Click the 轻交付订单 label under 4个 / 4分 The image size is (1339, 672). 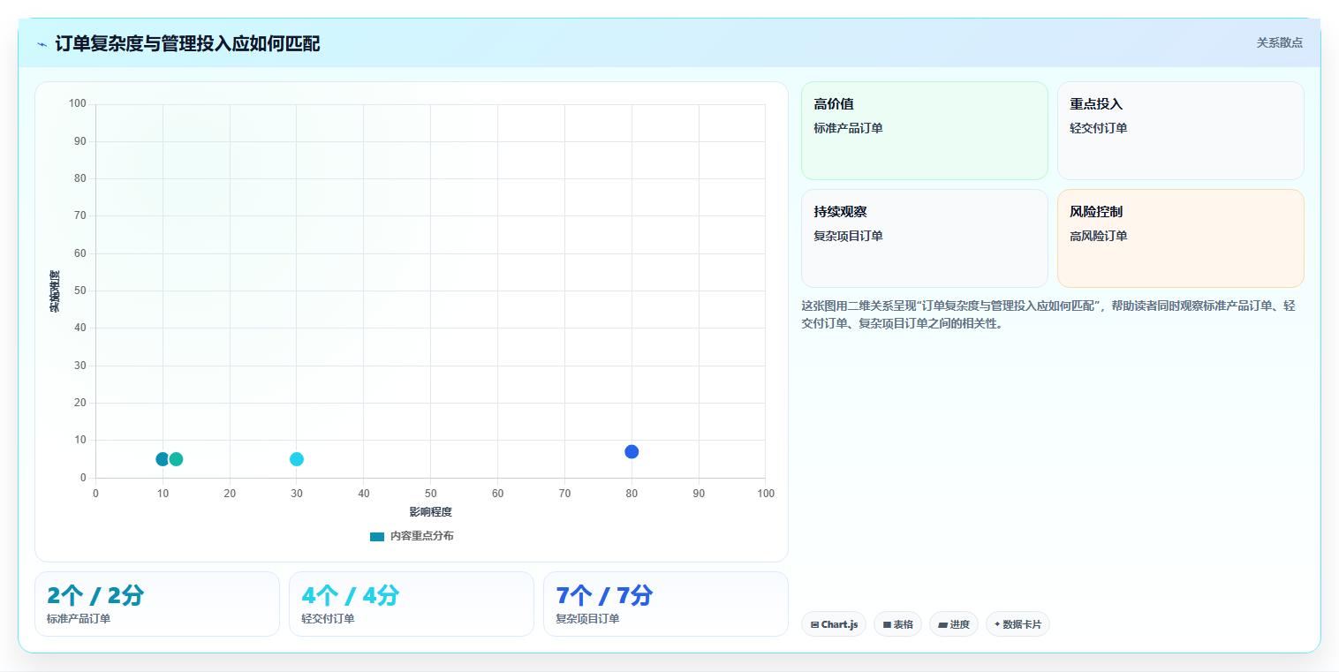pyautogui.click(x=328, y=619)
